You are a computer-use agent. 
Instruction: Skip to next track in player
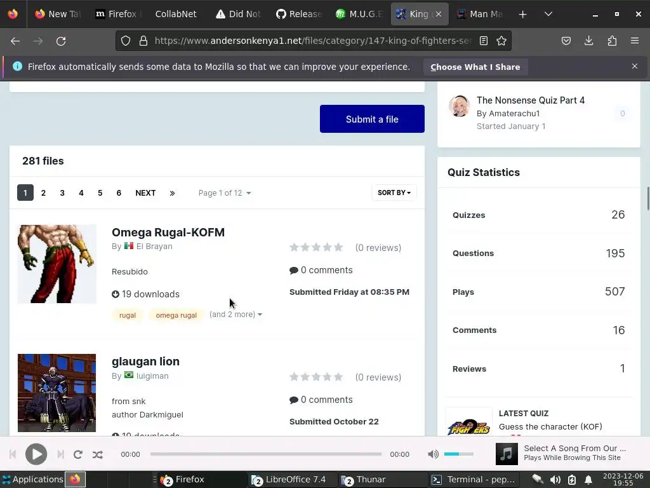[x=60, y=454]
